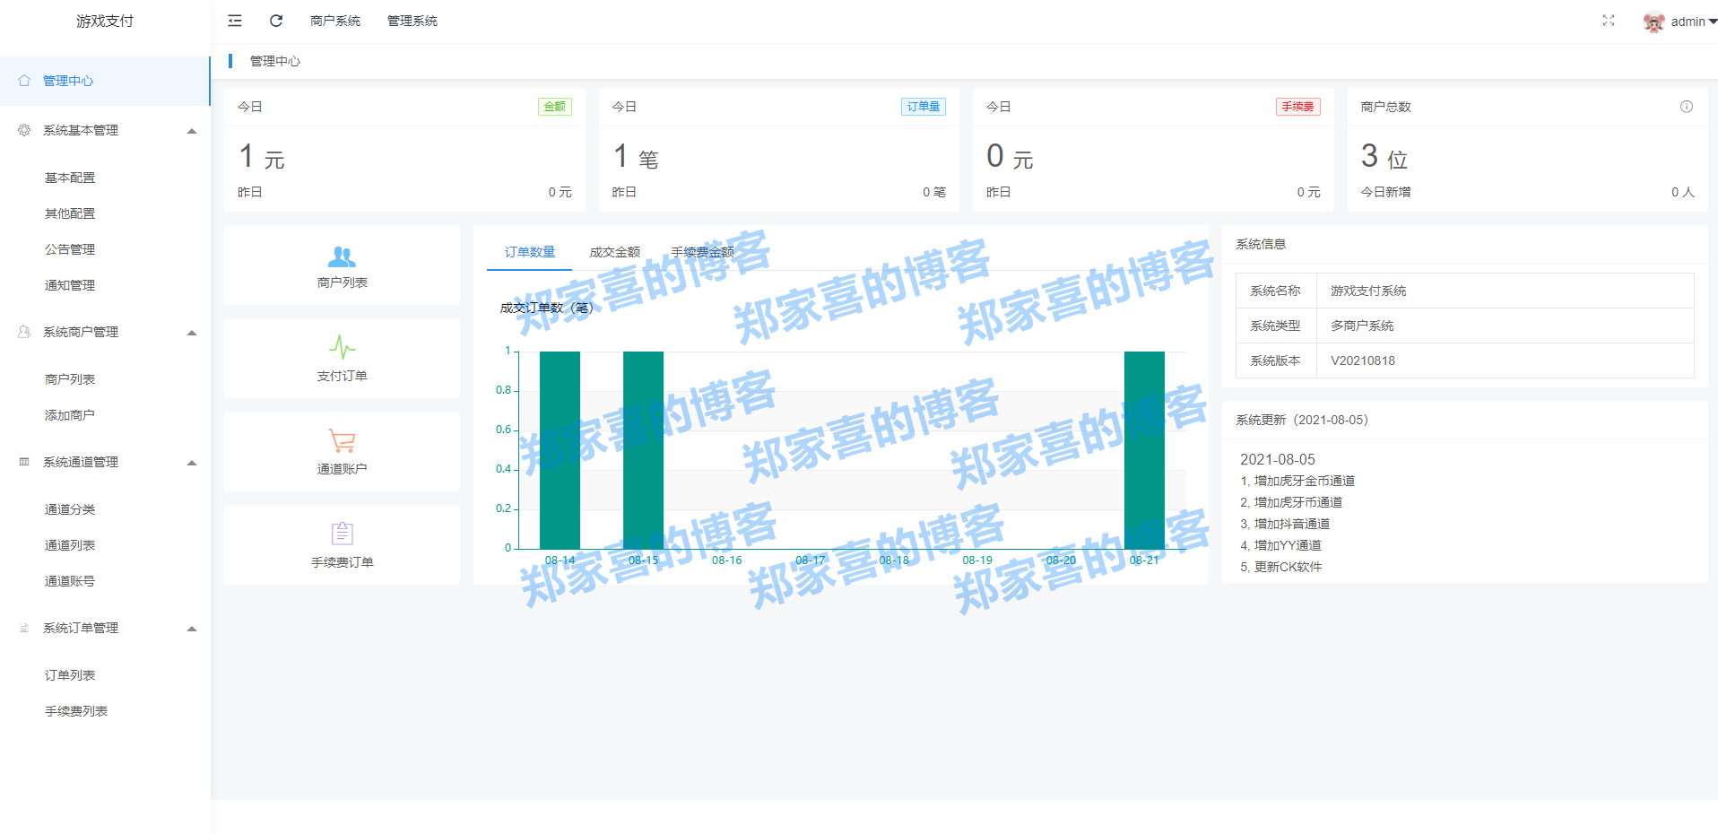The height and width of the screenshot is (834, 1718).
Task: Click the user icon beside 系统商户管理
Action: click(x=24, y=332)
